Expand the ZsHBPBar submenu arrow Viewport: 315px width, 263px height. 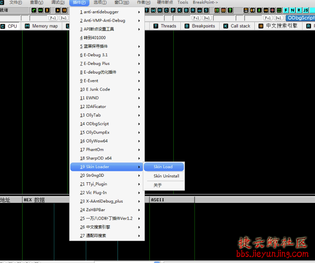pos(139,210)
